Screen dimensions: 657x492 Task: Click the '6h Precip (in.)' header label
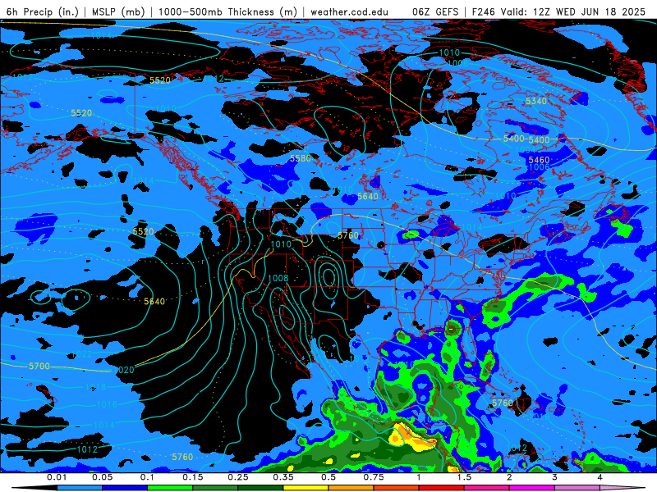(x=43, y=11)
